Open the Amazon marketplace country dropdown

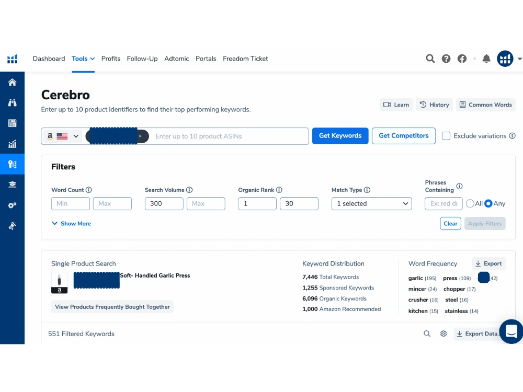tap(62, 136)
